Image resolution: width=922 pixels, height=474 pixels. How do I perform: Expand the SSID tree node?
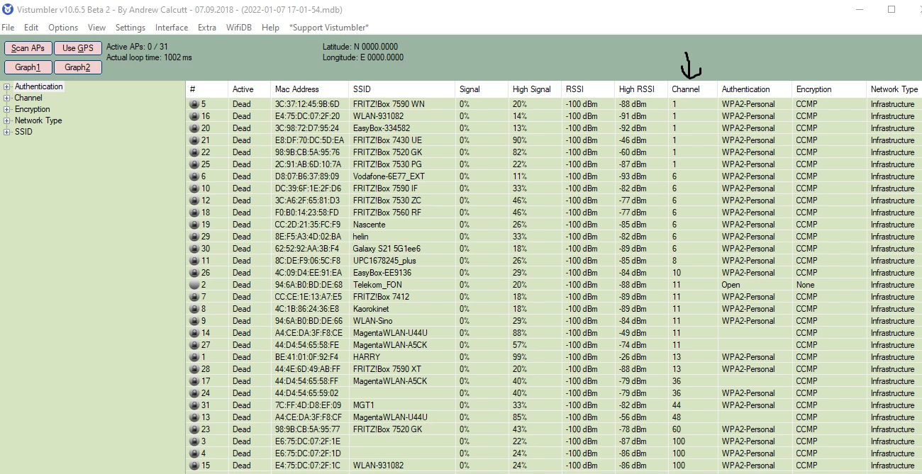click(7, 132)
